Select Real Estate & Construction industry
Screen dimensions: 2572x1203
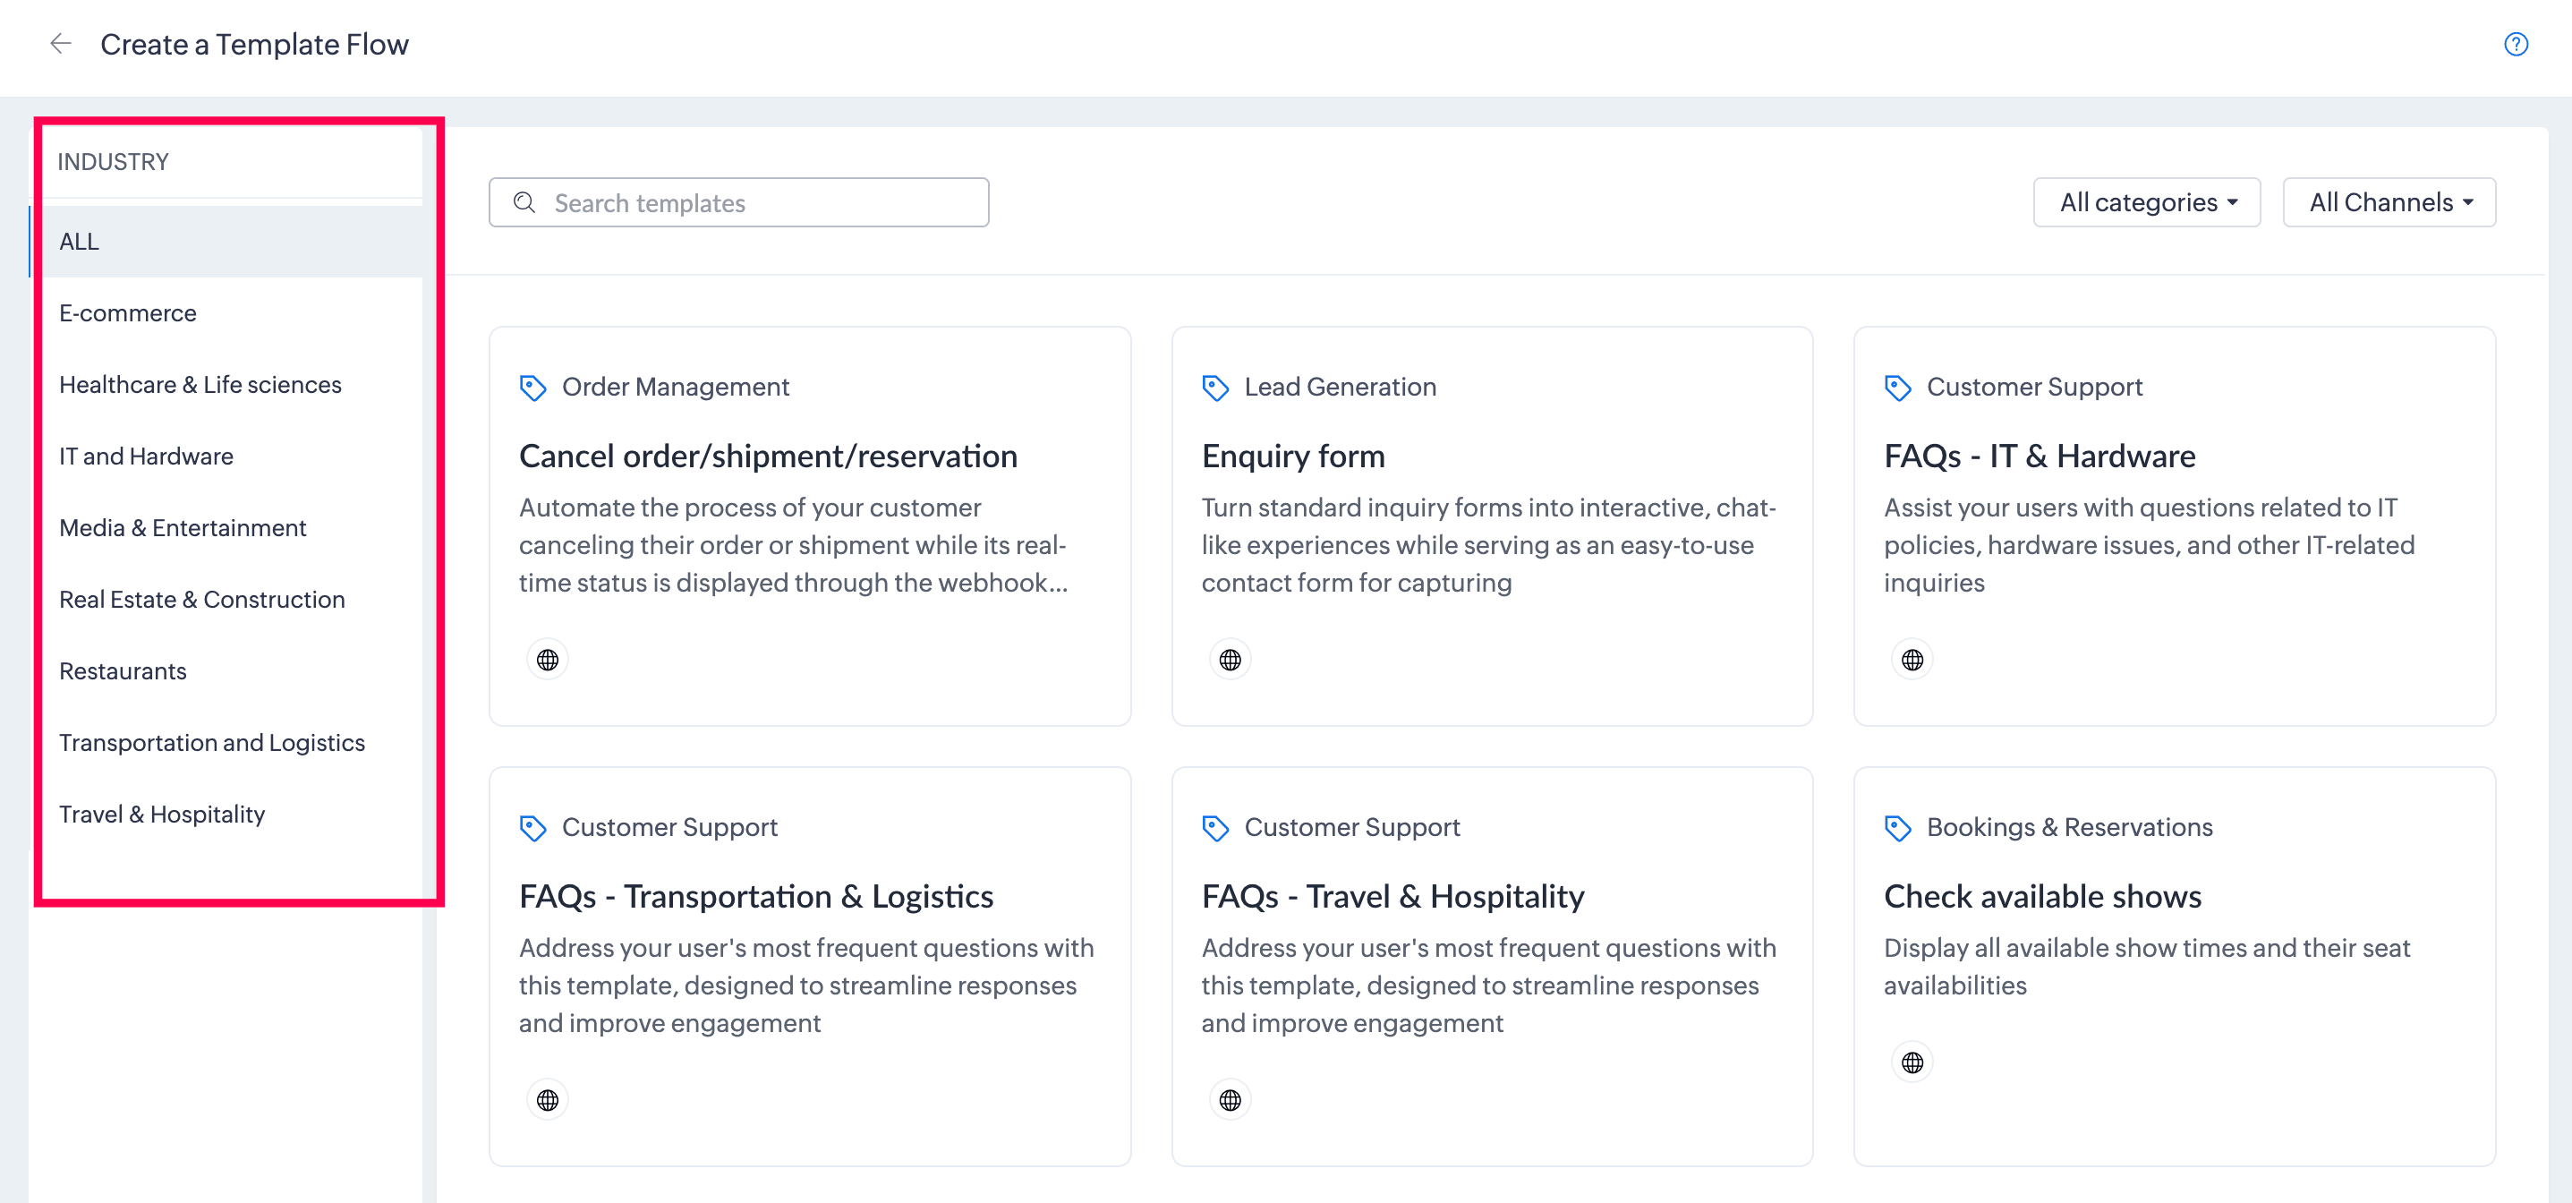tap(226, 600)
